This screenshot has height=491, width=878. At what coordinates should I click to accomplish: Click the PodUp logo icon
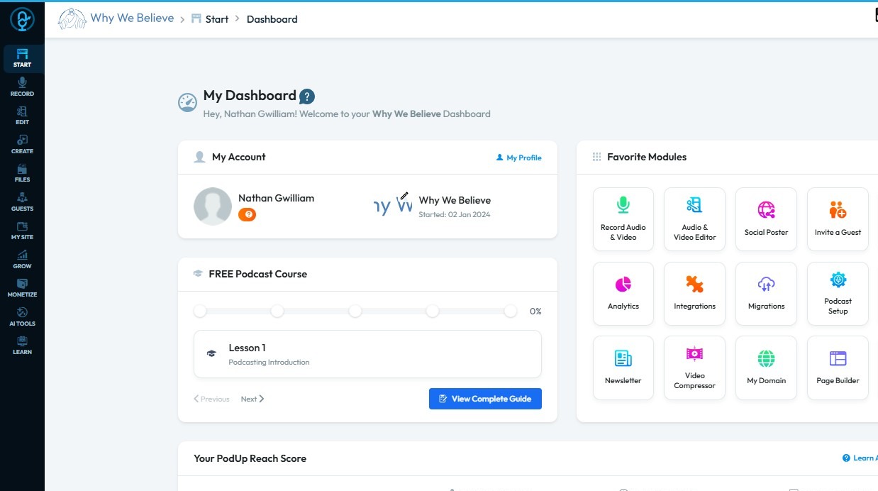[x=22, y=19]
